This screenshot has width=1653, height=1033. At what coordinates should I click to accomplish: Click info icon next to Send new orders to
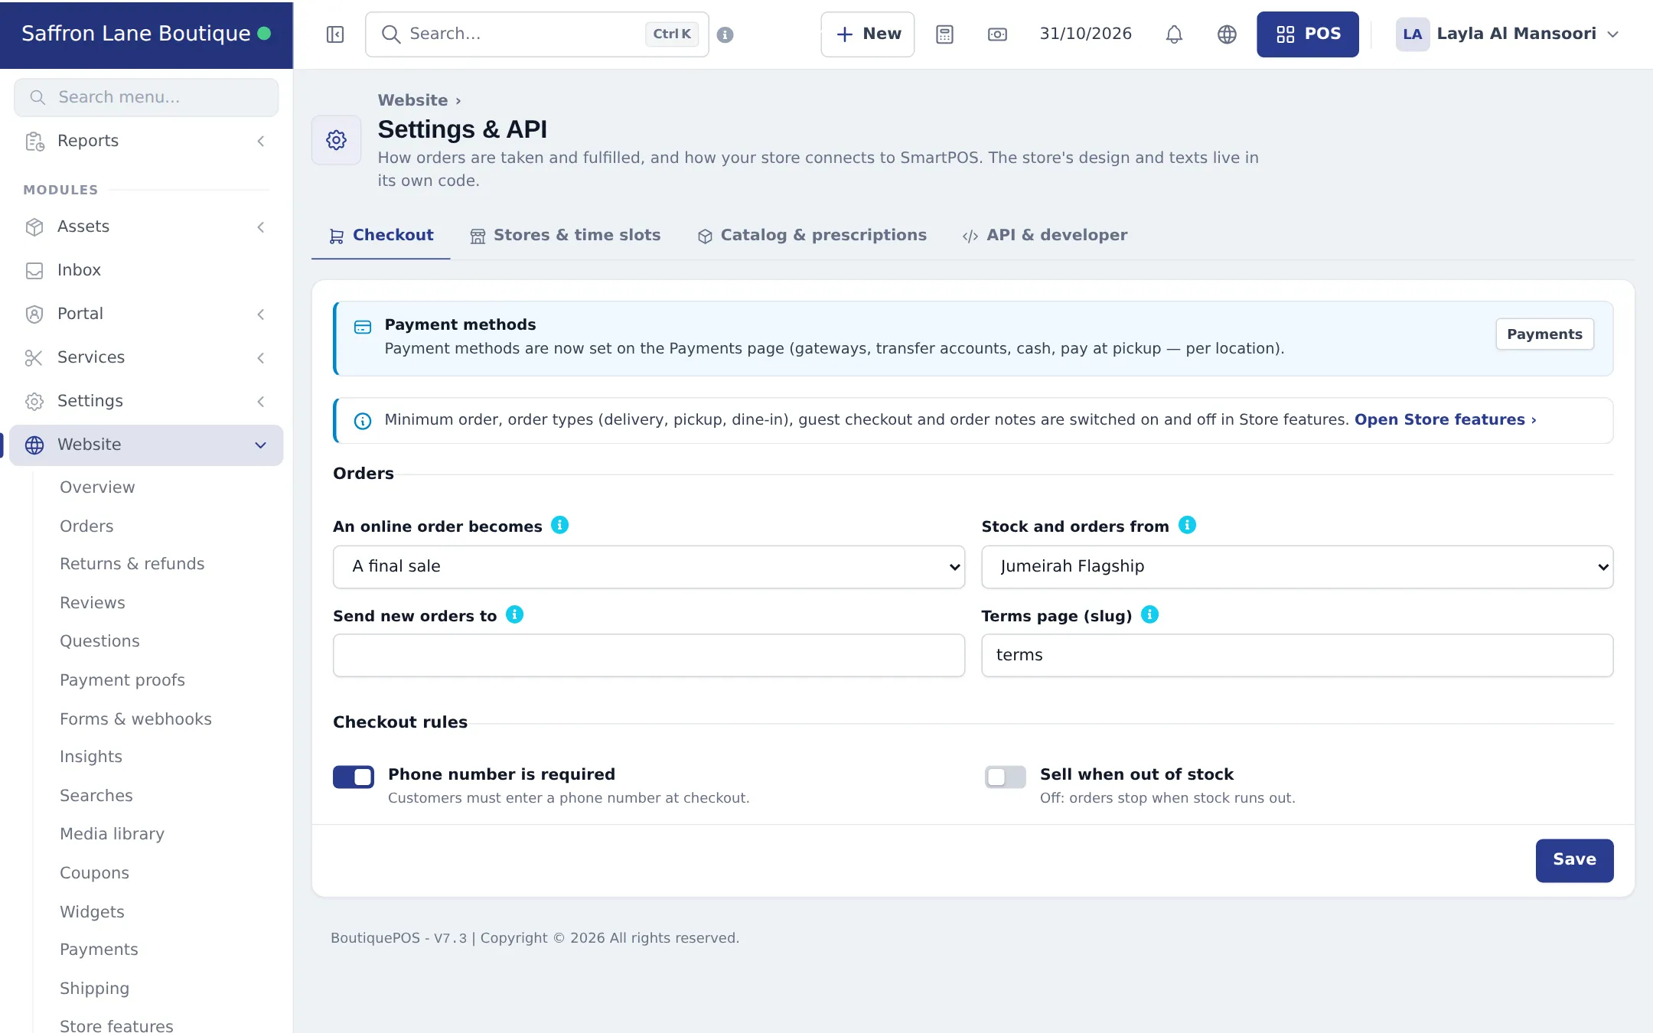(515, 614)
